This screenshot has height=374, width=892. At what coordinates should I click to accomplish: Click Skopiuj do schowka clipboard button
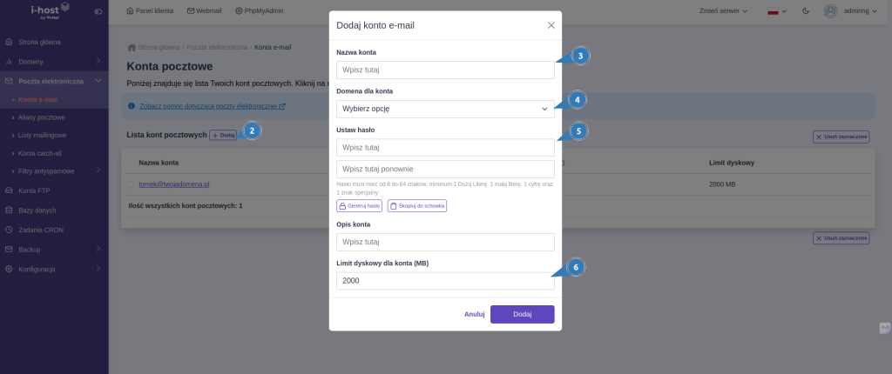coord(417,206)
